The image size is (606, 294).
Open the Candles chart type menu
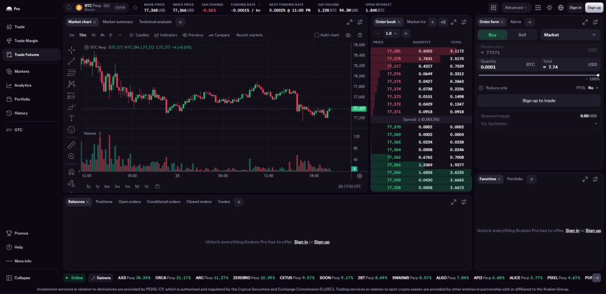[x=139, y=35]
